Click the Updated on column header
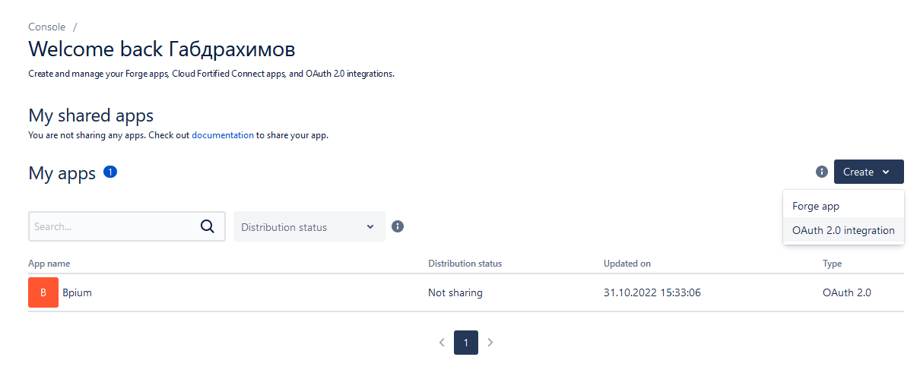Screen dimensions: 920x376 tap(627, 264)
